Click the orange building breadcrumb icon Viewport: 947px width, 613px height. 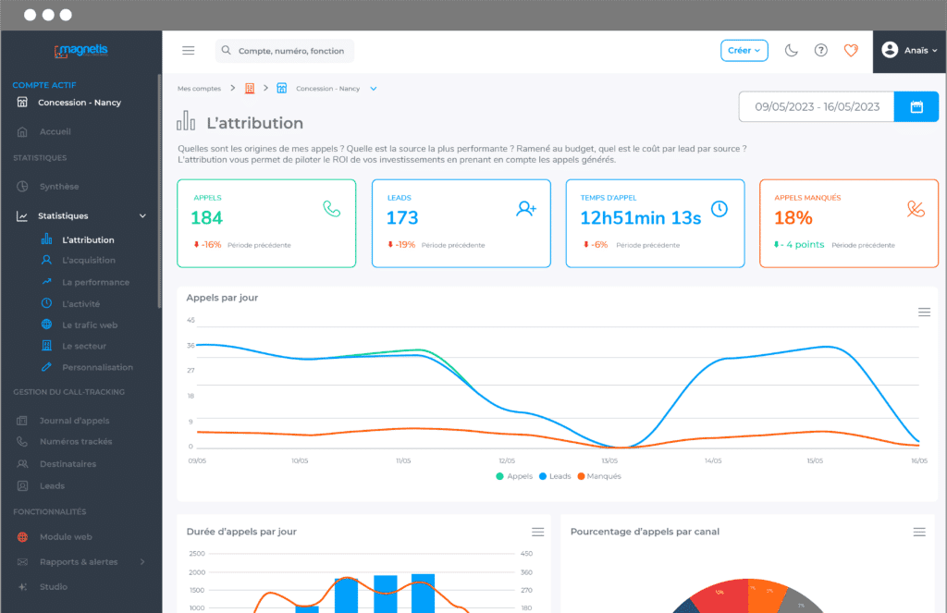click(x=250, y=89)
